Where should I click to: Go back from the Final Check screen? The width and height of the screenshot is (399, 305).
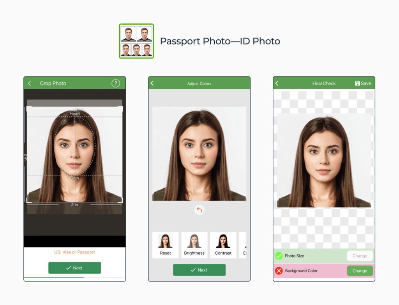point(277,83)
